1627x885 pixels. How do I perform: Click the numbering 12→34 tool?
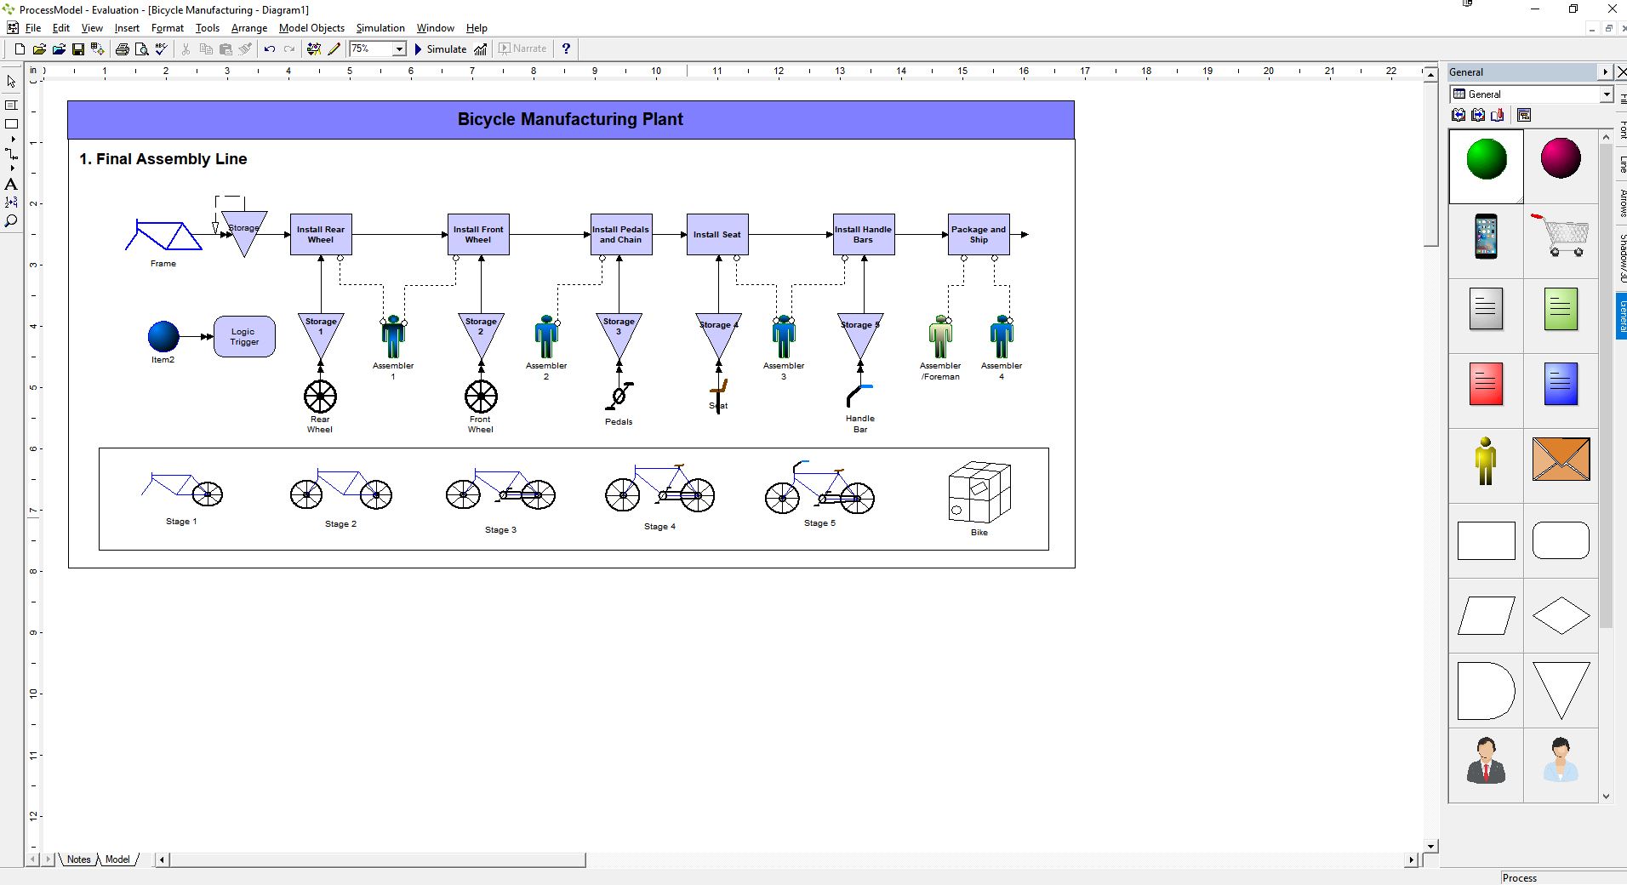(x=11, y=203)
